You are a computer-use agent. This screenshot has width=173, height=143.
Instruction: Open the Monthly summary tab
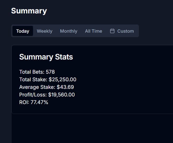(x=69, y=31)
